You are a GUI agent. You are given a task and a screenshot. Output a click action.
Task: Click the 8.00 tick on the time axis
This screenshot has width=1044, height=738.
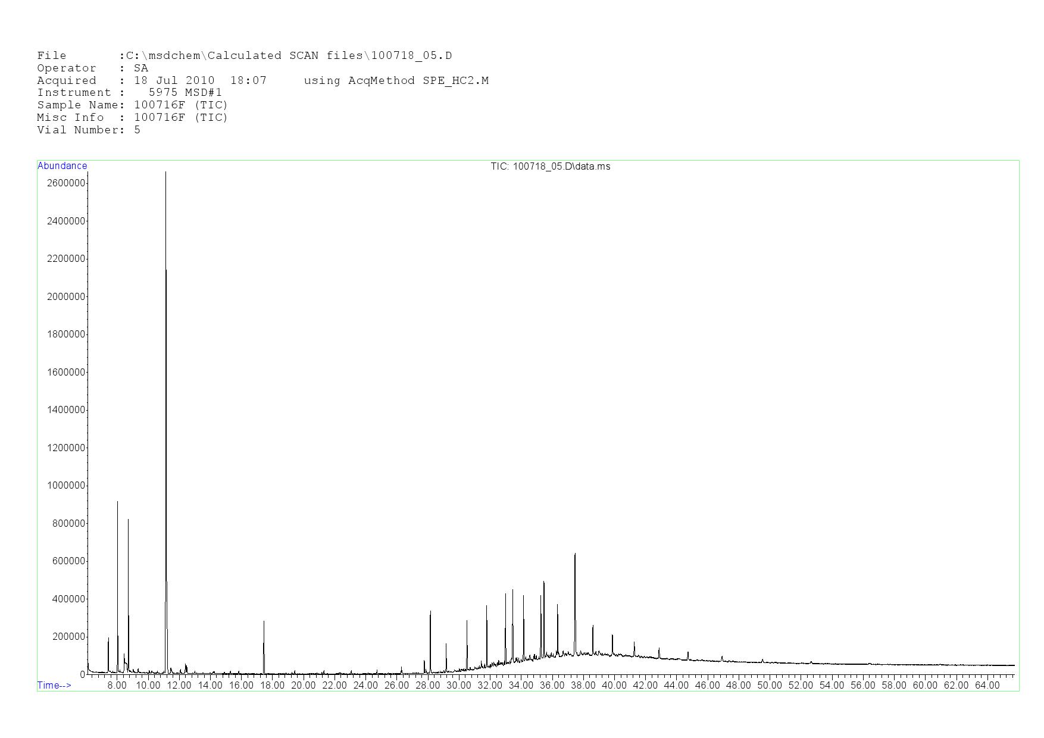pyautogui.click(x=117, y=686)
